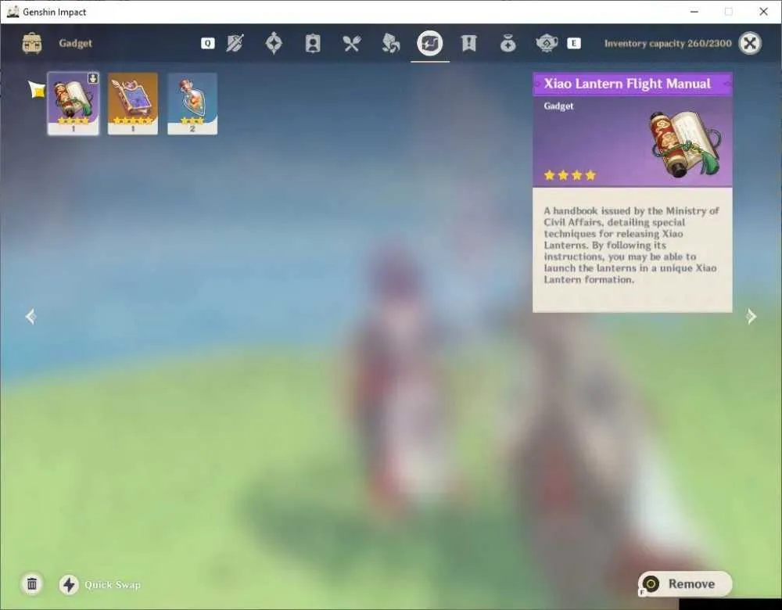Go to previous page with left arrow
The height and width of the screenshot is (610, 782).
(x=31, y=316)
